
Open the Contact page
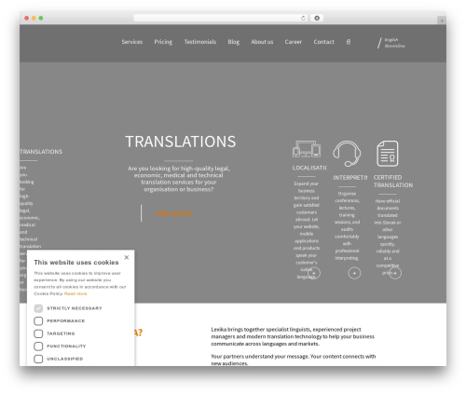click(x=323, y=42)
